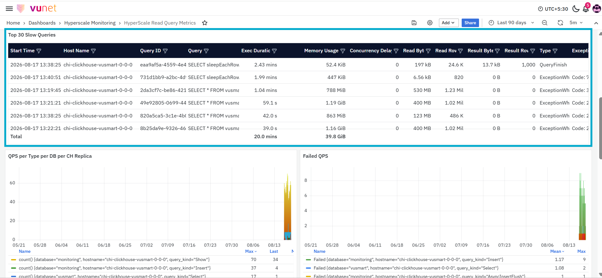Viewport: 602px width, 278px height.
Task: Sort QPS legend by Max column
Action: (251, 251)
